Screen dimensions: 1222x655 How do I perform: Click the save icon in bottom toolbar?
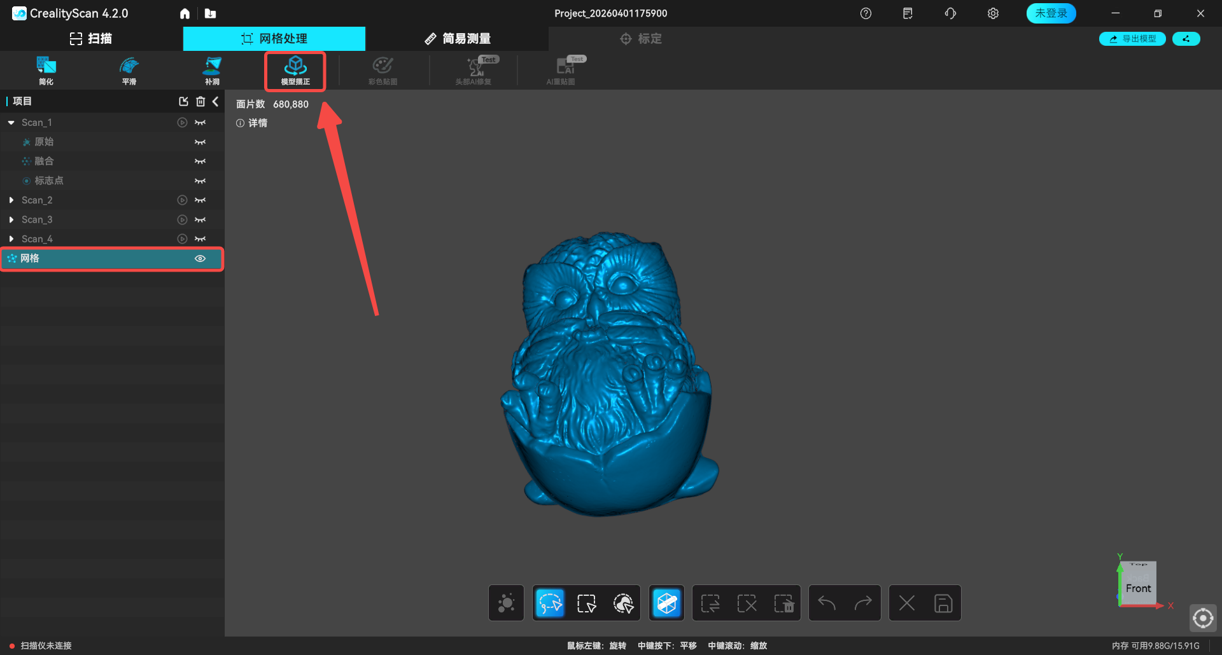pyautogui.click(x=943, y=603)
